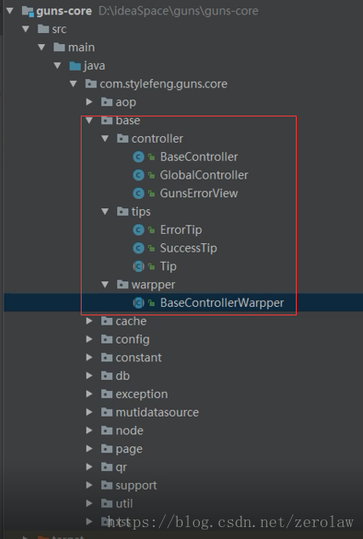Click the page package icon
Screen dimensions: 363x539
coord(106,448)
